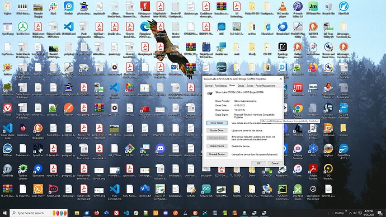
Task: Open the Power Management tab
Action: [x=265, y=86]
